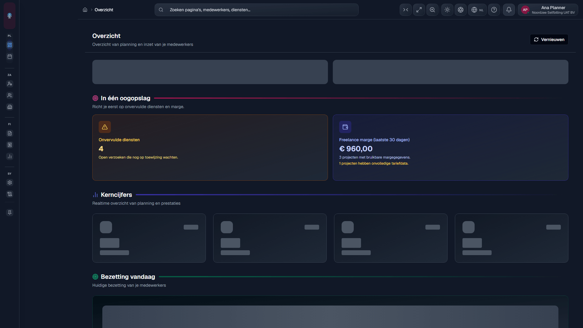Open the document icon in sidebar

10,133
